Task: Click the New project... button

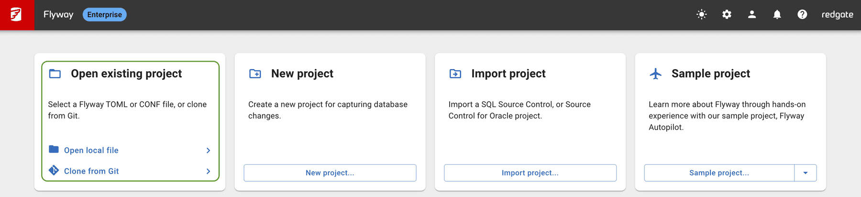Action: click(330, 173)
